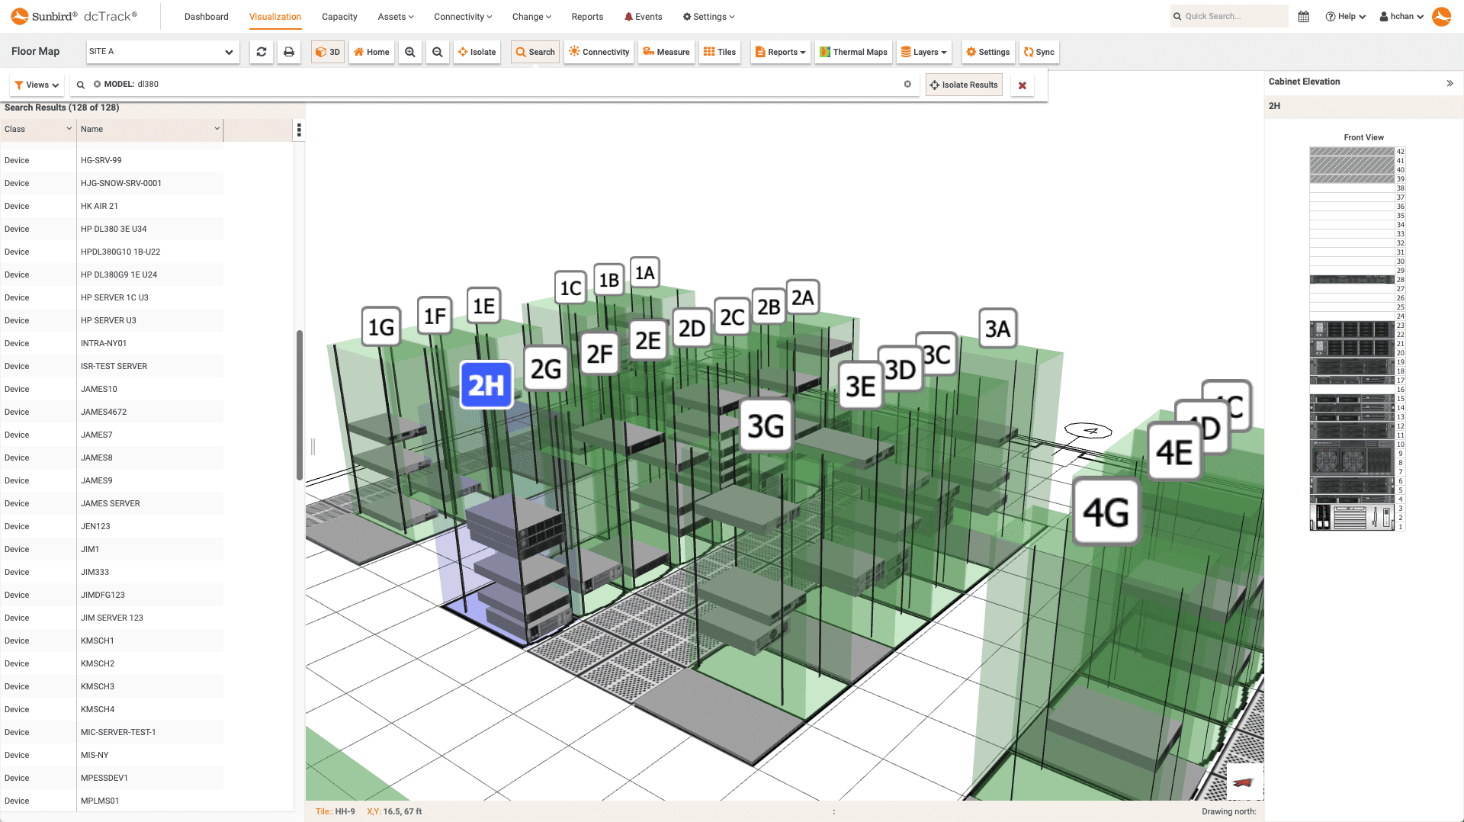Select the Measure tool
Viewport: 1464px width, 822px height.
click(666, 52)
